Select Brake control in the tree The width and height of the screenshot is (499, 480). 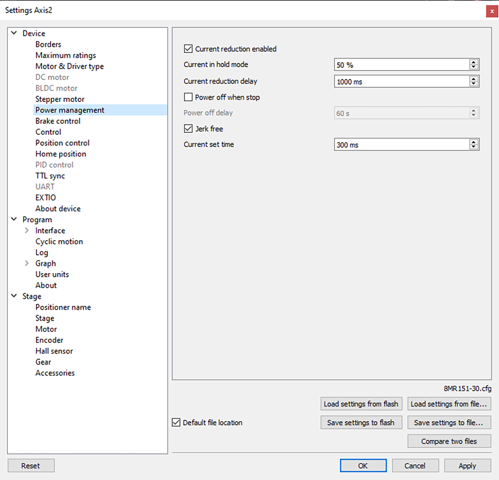pos(58,121)
